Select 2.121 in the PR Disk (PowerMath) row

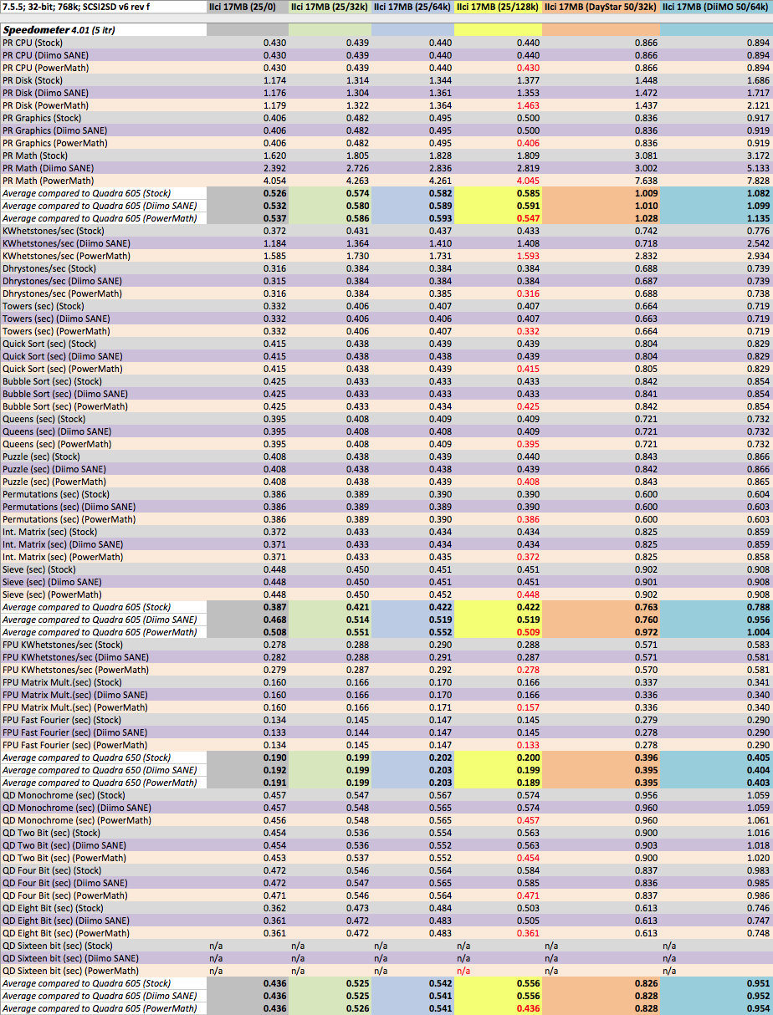point(757,105)
